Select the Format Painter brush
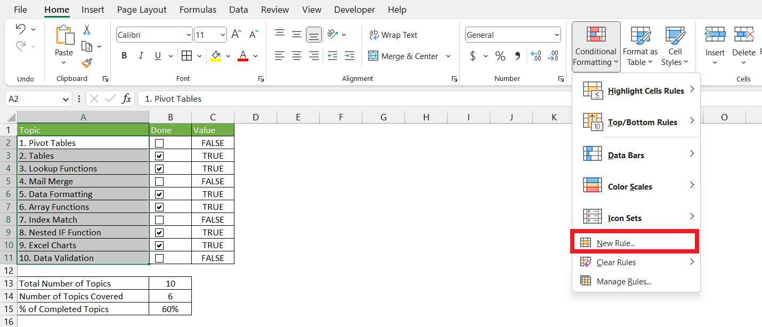 87,63
